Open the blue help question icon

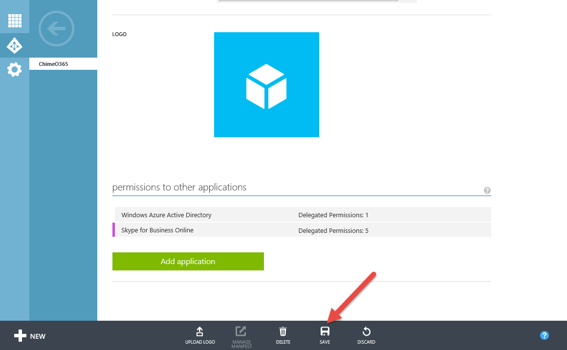pyautogui.click(x=544, y=335)
